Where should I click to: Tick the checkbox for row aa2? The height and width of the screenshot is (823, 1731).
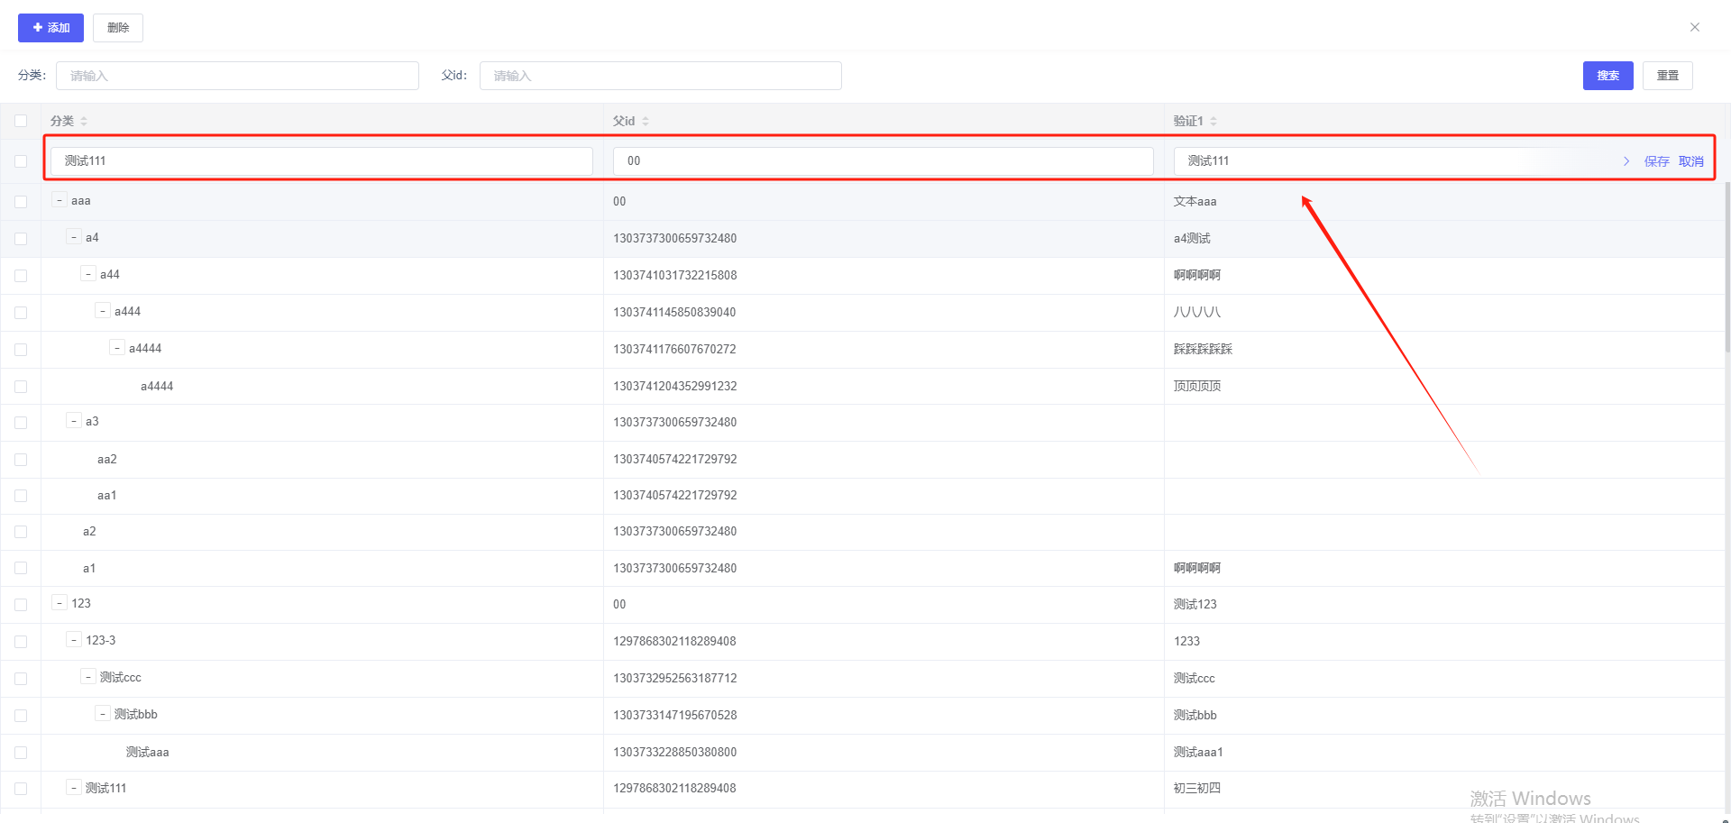21,460
